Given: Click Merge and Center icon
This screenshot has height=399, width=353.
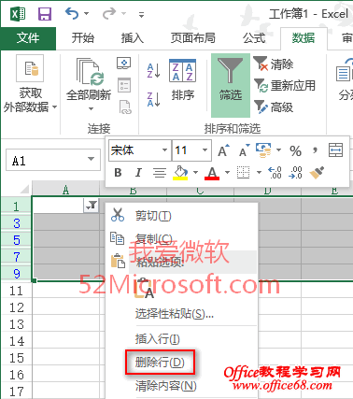Looking at the screenshot, I should click(335, 150).
